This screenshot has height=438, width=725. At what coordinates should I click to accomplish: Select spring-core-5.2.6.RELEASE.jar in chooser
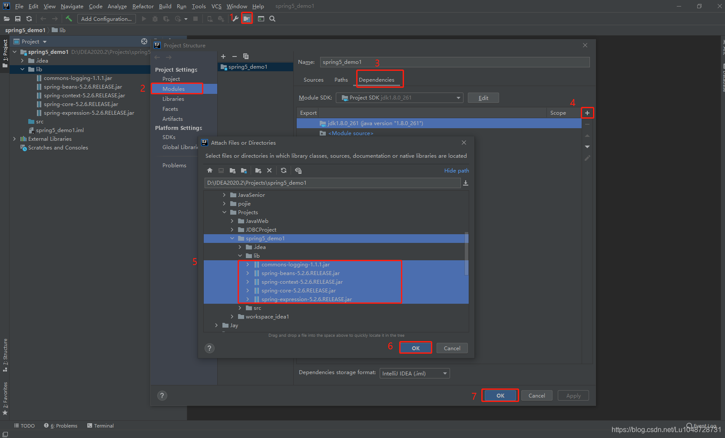tap(298, 291)
